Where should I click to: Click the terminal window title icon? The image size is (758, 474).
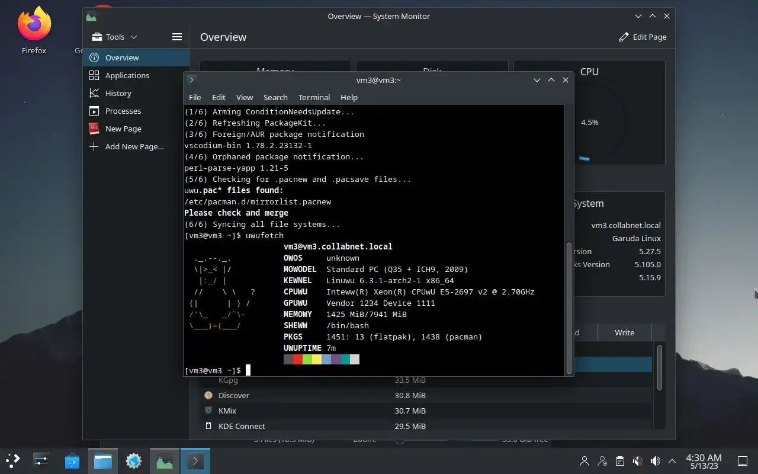[191, 80]
